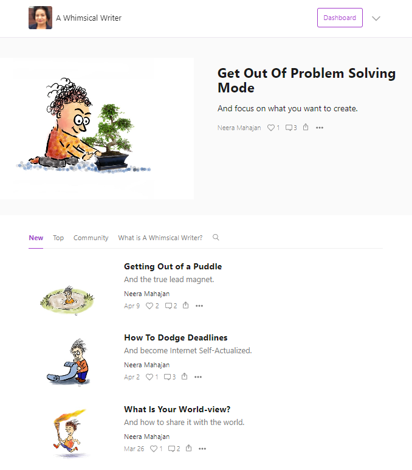This screenshot has width=412, height=470.
Task: Click the search magnifier icon in the tab bar
Action: [216, 237]
